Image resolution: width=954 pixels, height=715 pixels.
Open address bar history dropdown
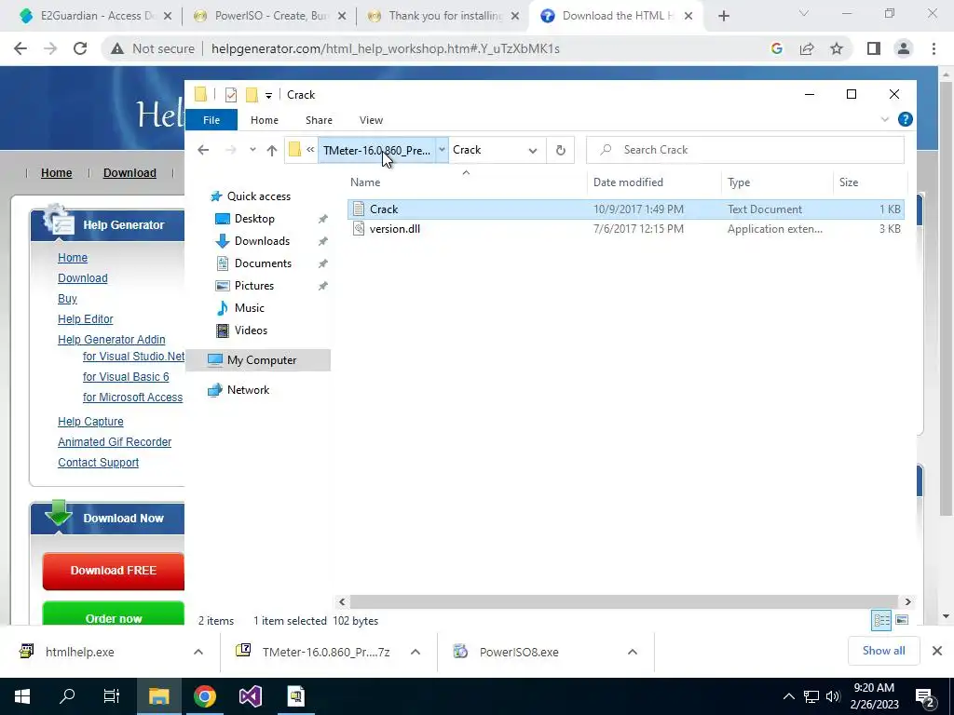[x=532, y=150]
